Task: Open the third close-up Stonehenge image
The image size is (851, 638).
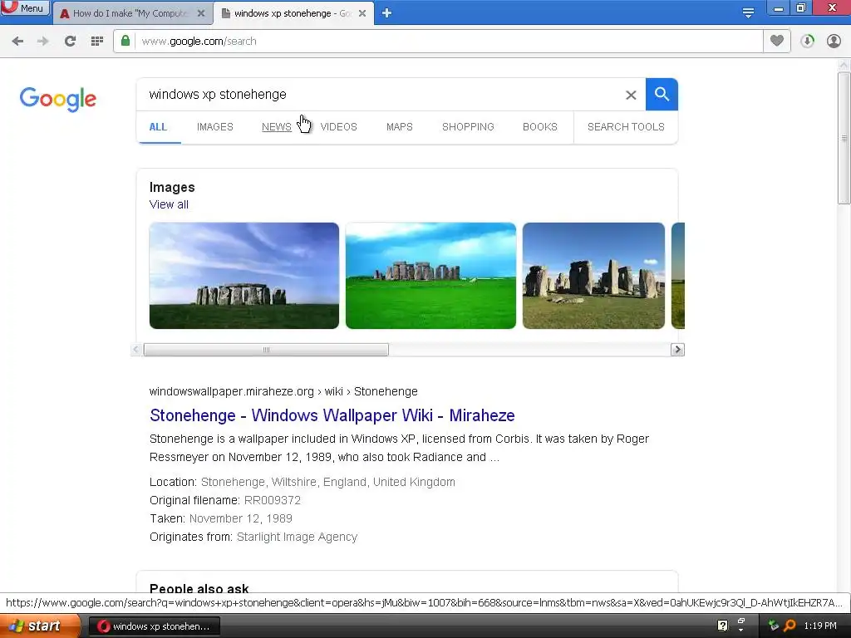Action: [x=593, y=276]
